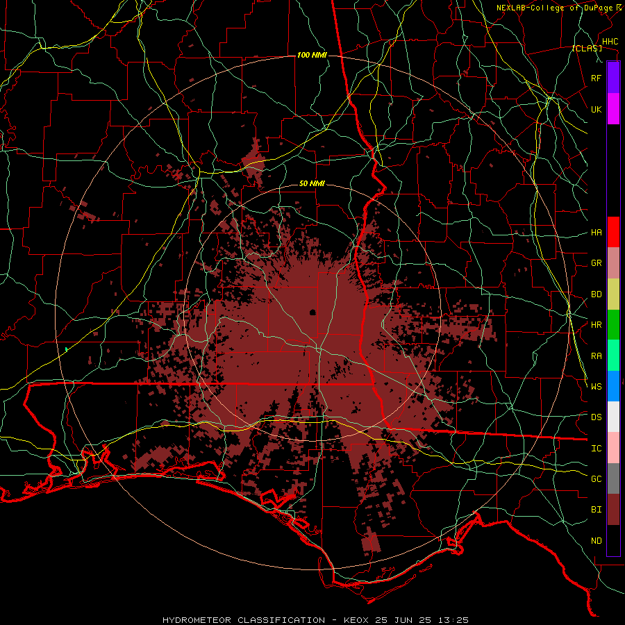Click the small green rain echo on the west side of the map
The image size is (625, 625).
point(66,349)
